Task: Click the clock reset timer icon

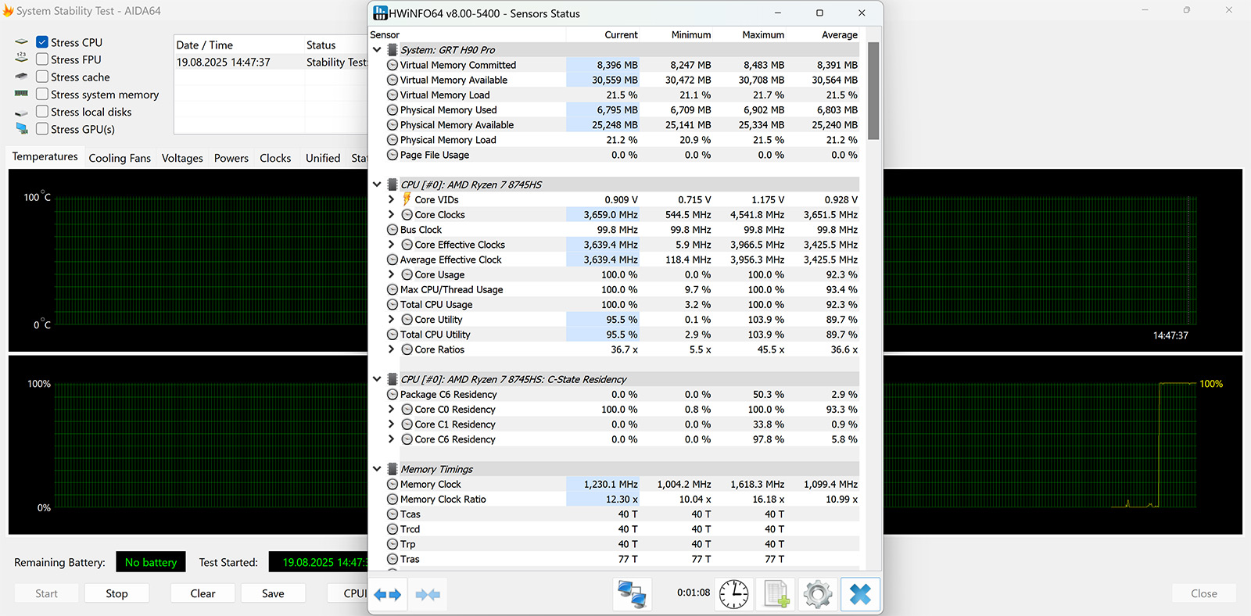Action: point(733,594)
